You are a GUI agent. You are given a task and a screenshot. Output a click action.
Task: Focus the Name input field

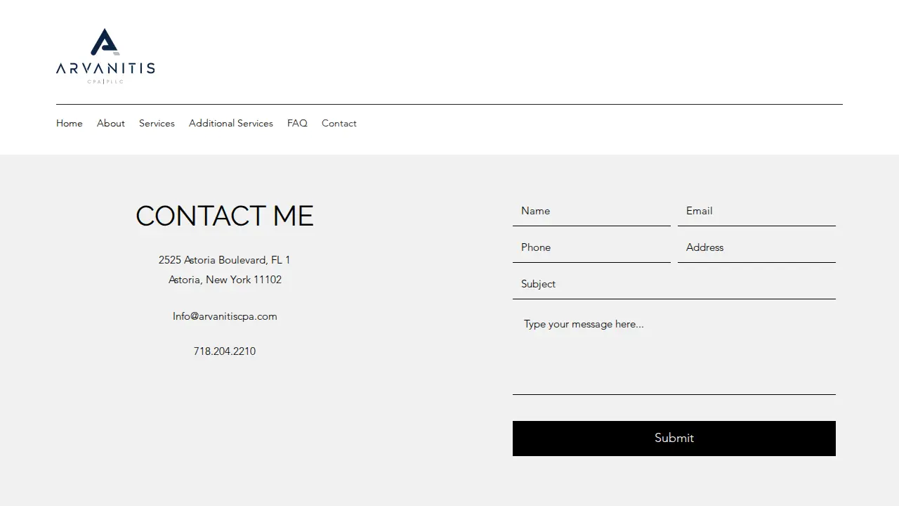tap(591, 211)
